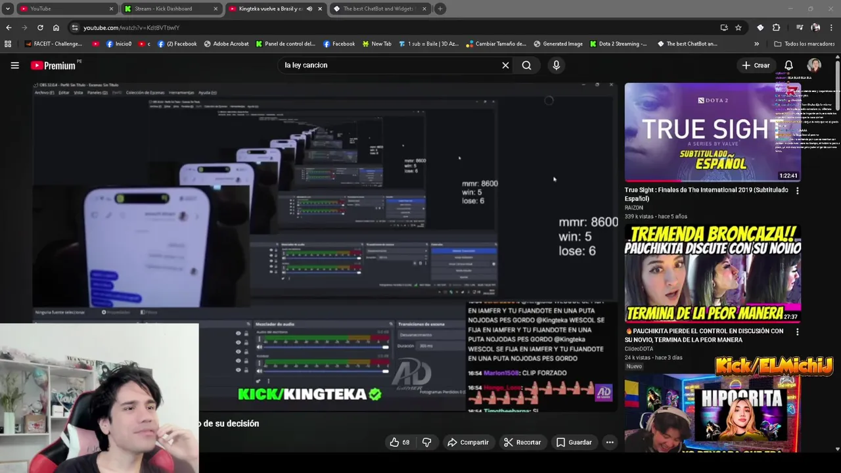Image resolution: width=841 pixels, height=473 pixels.
Task: Clear the search box with the X
Action: point(505,65)
